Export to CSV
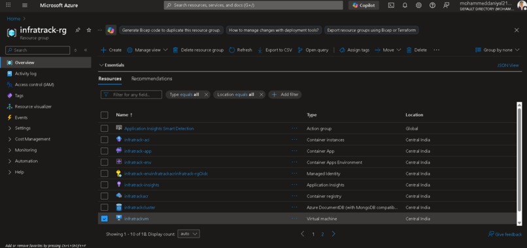This screenshot has height=248, width=527. click(x=275, y=50)
